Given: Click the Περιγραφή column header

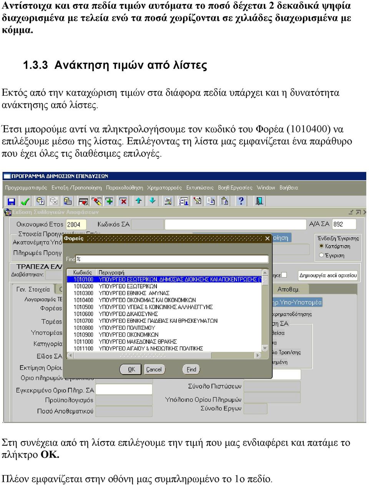Looking at the screenshot, I should [x=111, y=272].
